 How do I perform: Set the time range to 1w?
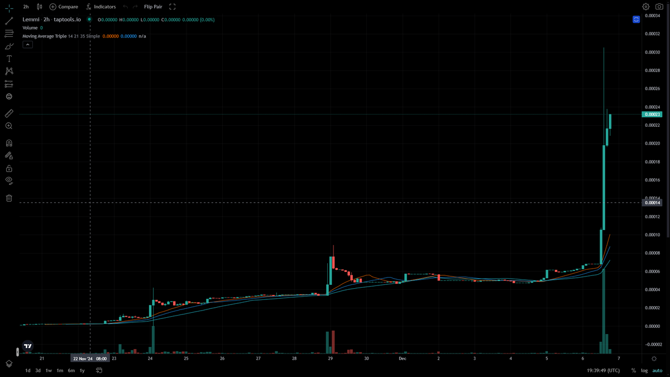pyautogui.click(x=49, y=370)
